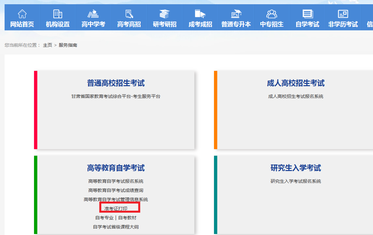
Task: Click the icon above 普通专升本
Action: pyautogui.click(x=236, y=14)
